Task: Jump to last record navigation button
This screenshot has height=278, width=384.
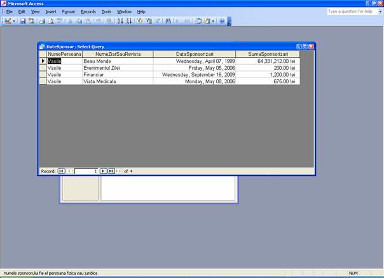Action: pos(111,171)
